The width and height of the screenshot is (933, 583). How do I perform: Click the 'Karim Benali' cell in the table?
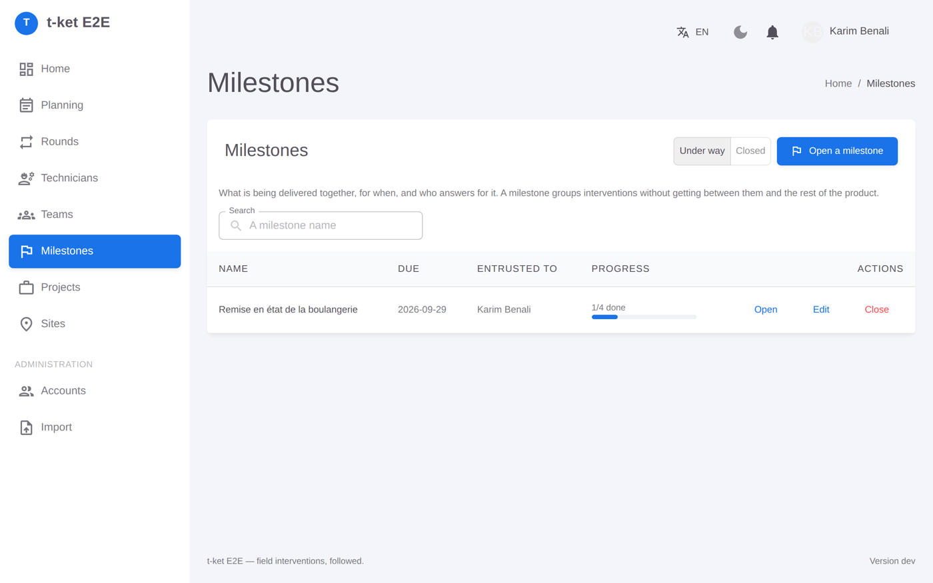(504, 310)
